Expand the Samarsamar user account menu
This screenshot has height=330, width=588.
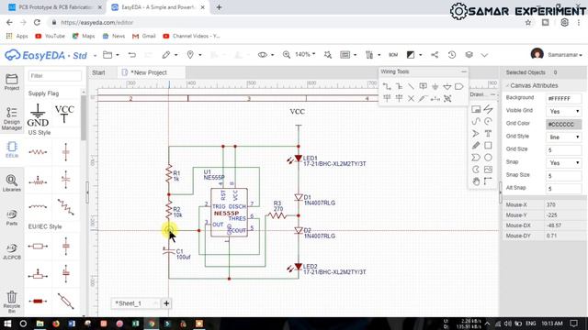pos(565,55)
